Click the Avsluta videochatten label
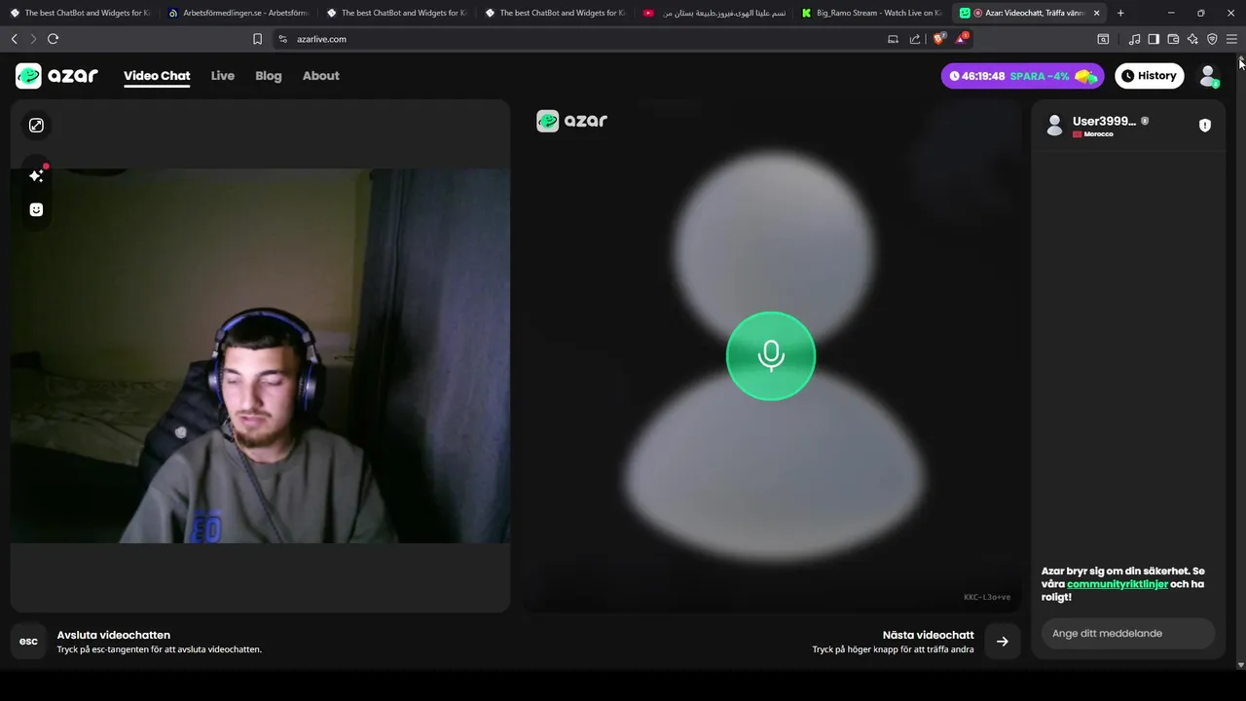 tap(114, 635)
